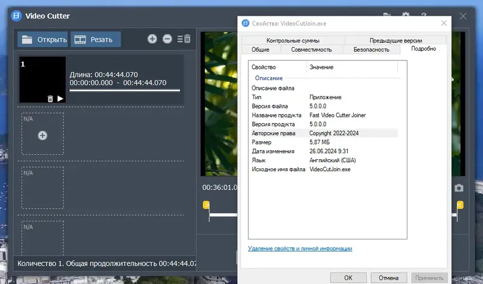Add a segment with the plus toolbar icon
Screen dimensions: 483x284
(x=152, y=39)
